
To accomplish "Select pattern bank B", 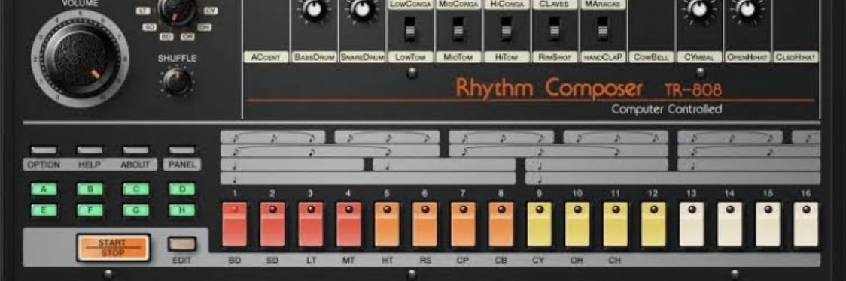I will tap(90, 189).
